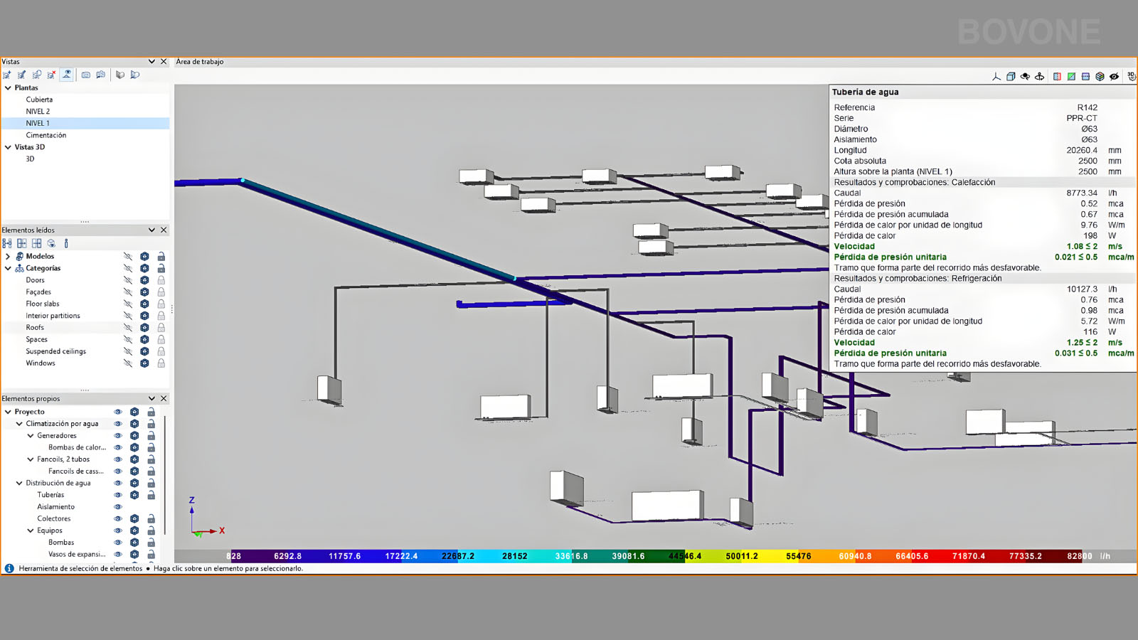Toggle visibility eye for Tuberías
This screenshot has width=1138, height=640.
click(x=118, y=495)
